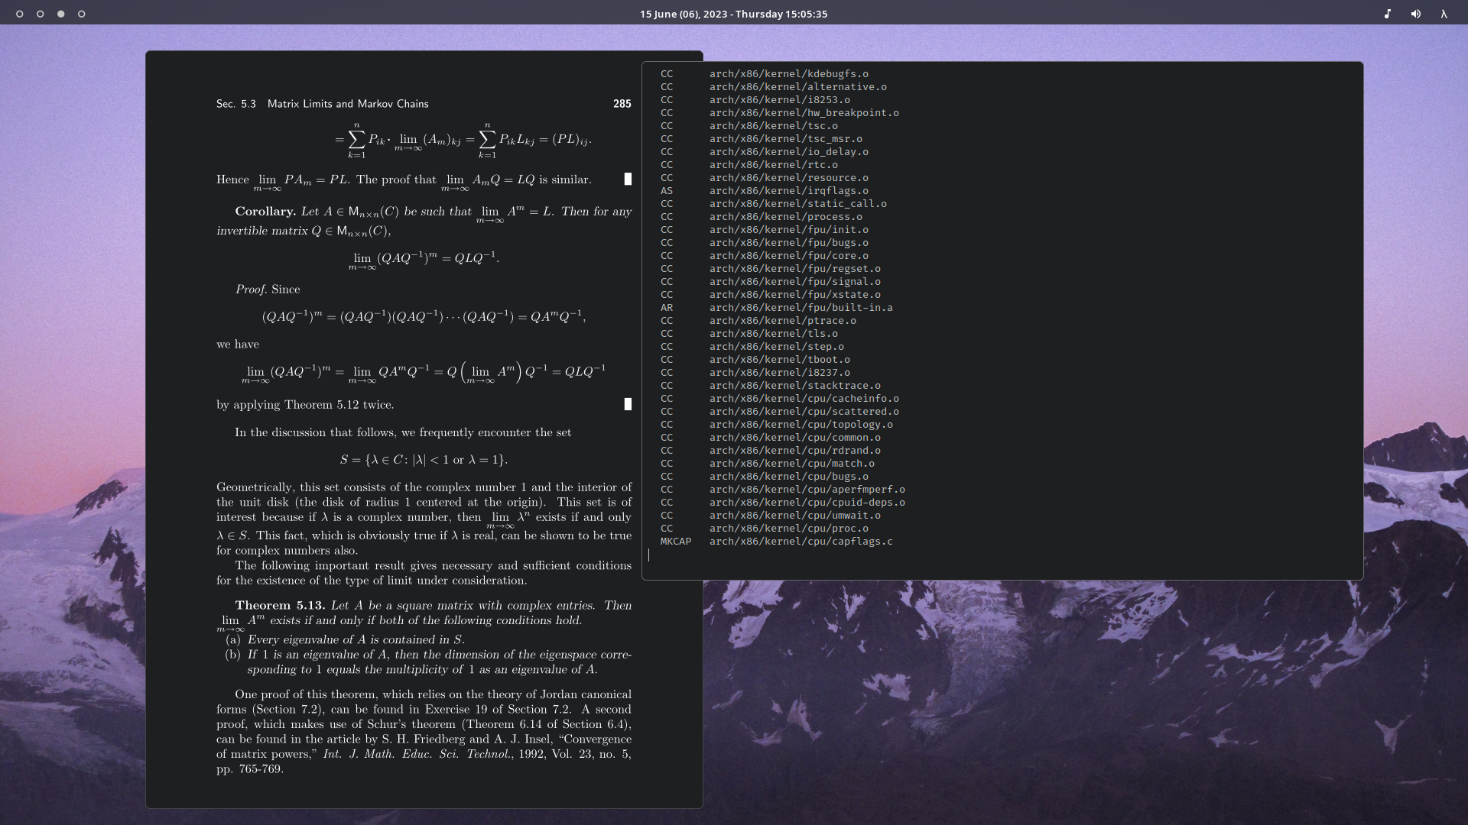Image resolution: width=1468 pixels, height=825 pixels.
Task: Open the music note widget
Action: tap(1388, 14)
